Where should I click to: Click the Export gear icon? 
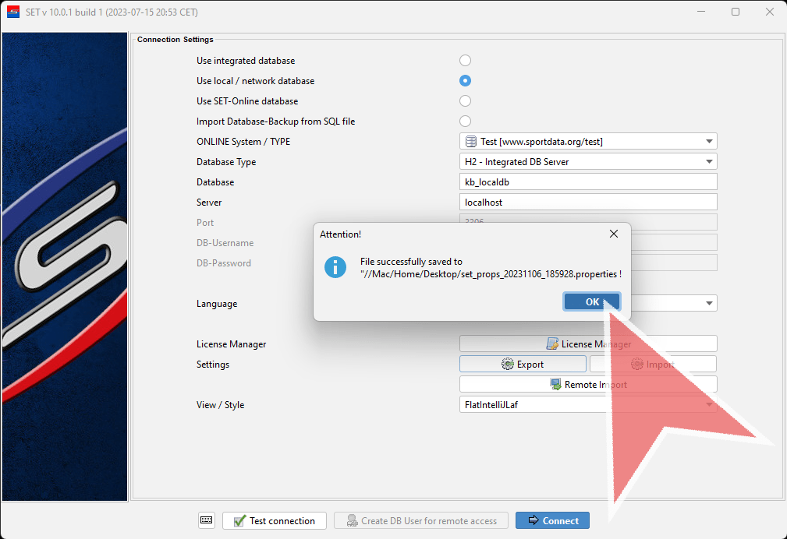pyautogui.click(x=508, y=364)
